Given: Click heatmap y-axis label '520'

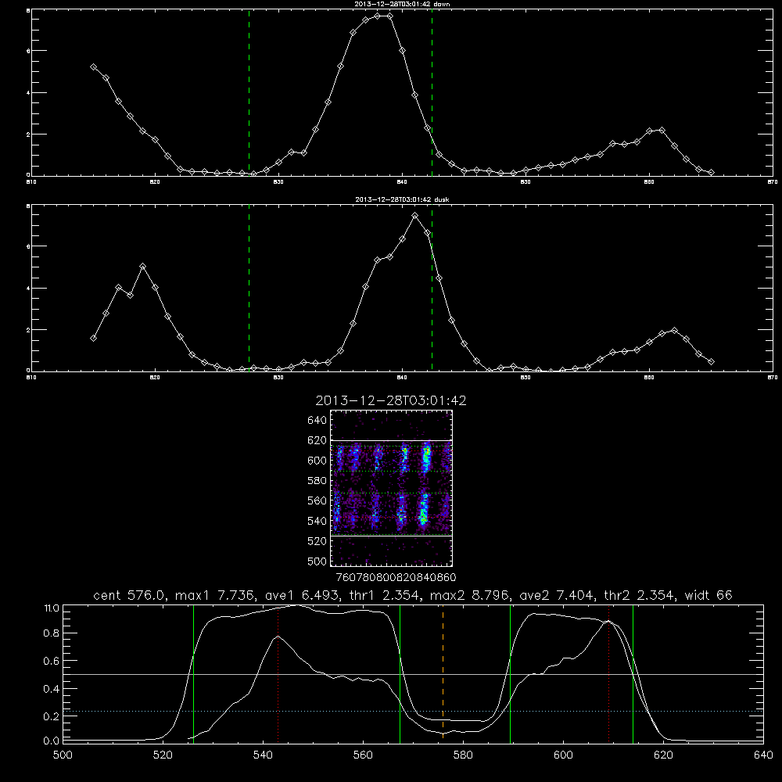Looking at the screenshot, I should 317,541.
